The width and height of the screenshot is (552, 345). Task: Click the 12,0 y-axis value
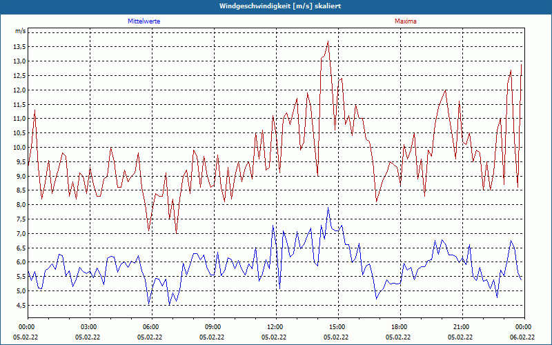click(20, 90)
